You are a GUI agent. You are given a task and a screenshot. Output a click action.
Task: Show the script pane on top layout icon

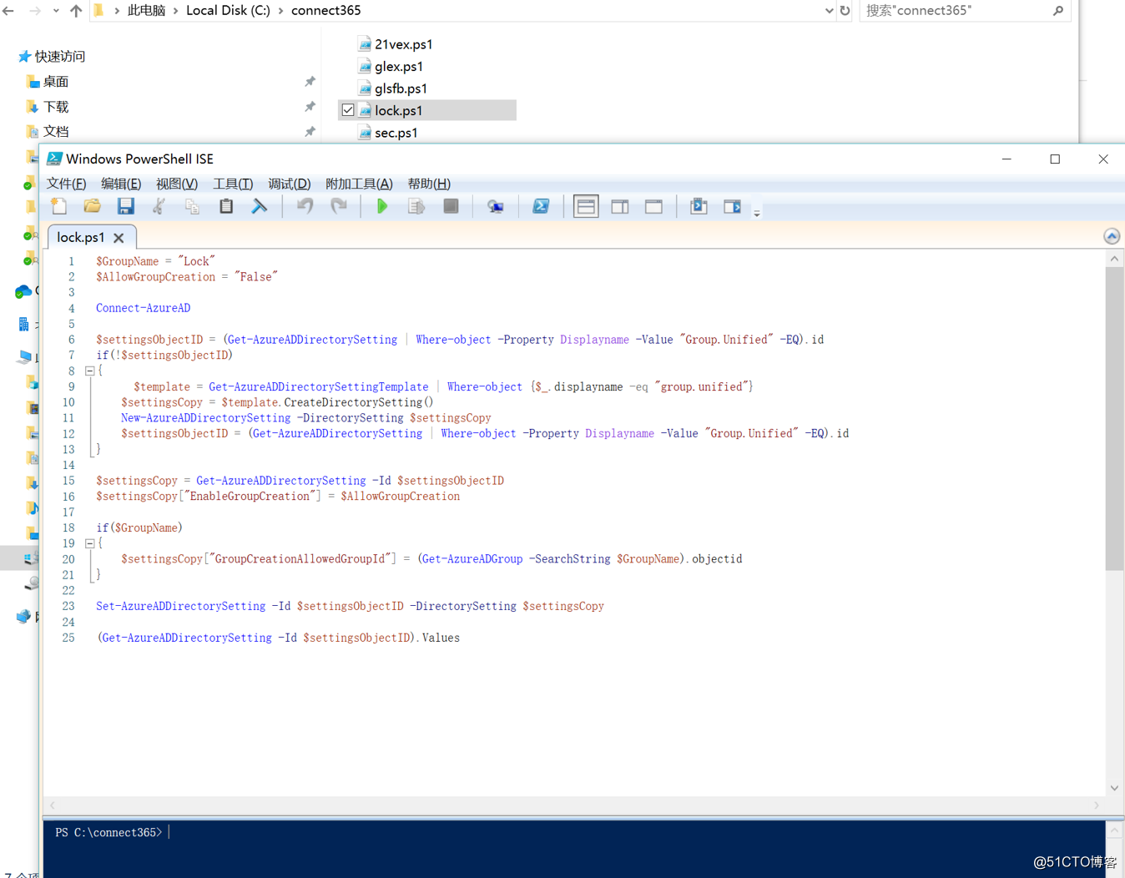(586, 206)
